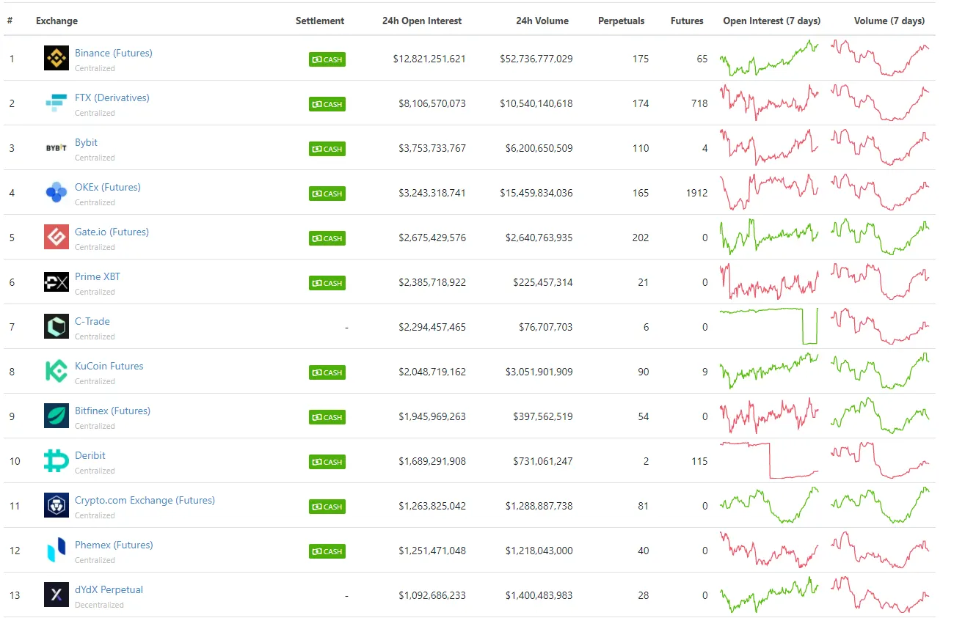Image resolution: width=965 pixels, height=618 pixels.
Task: Click the dYdX Perpetual logo icon
Action: (x=57, y=595)
